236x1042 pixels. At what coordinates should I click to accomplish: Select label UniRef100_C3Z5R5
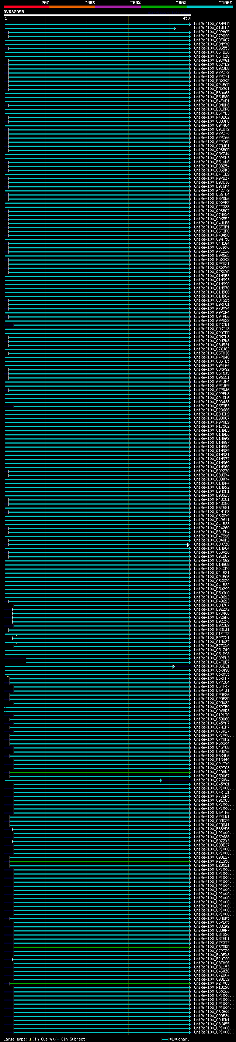point(211,947)
